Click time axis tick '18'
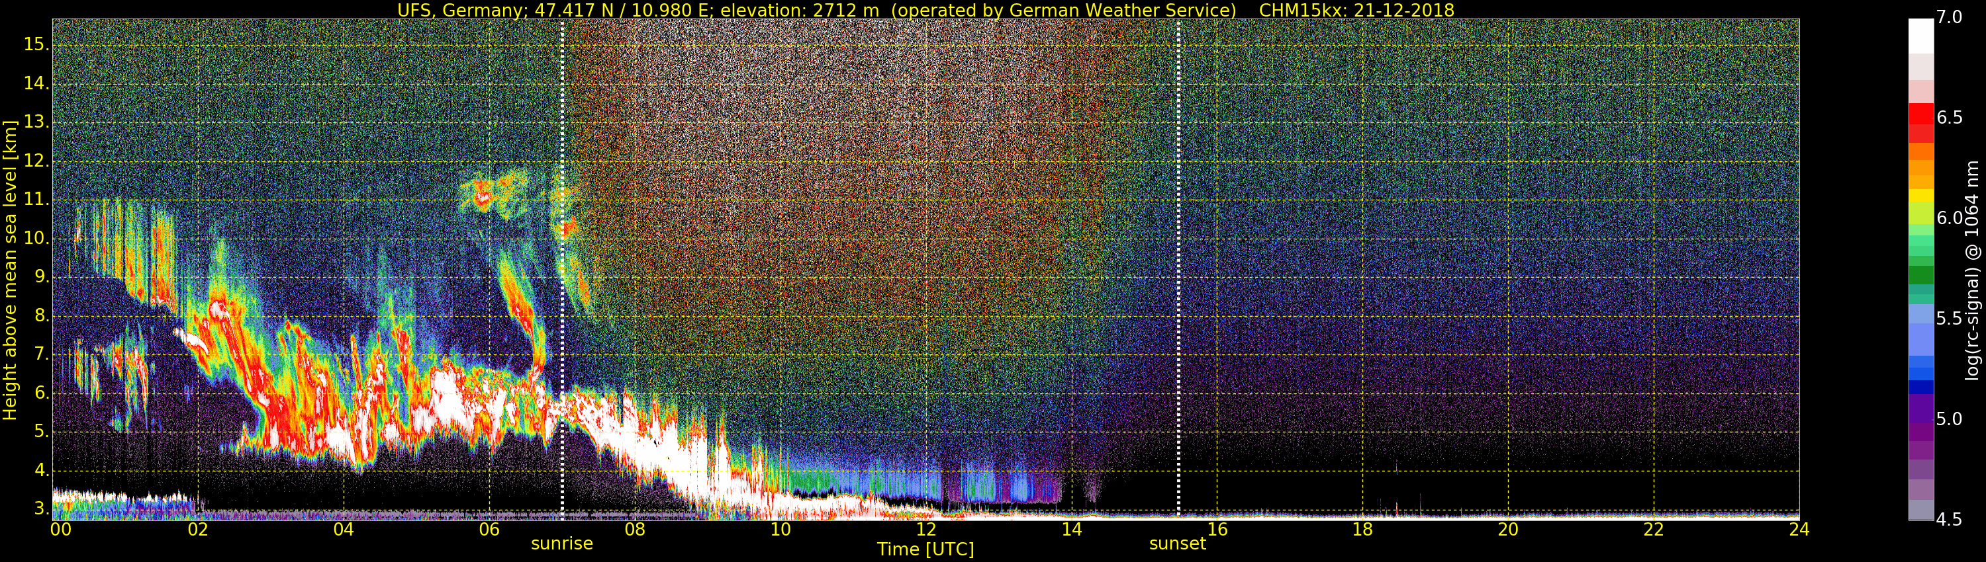The width and height of the screenshot is (1986, 562). [1363, 530]
